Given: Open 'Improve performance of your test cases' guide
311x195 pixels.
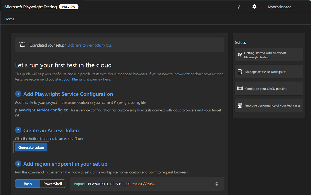Looking at the screenshot, I should click(269, 105).
